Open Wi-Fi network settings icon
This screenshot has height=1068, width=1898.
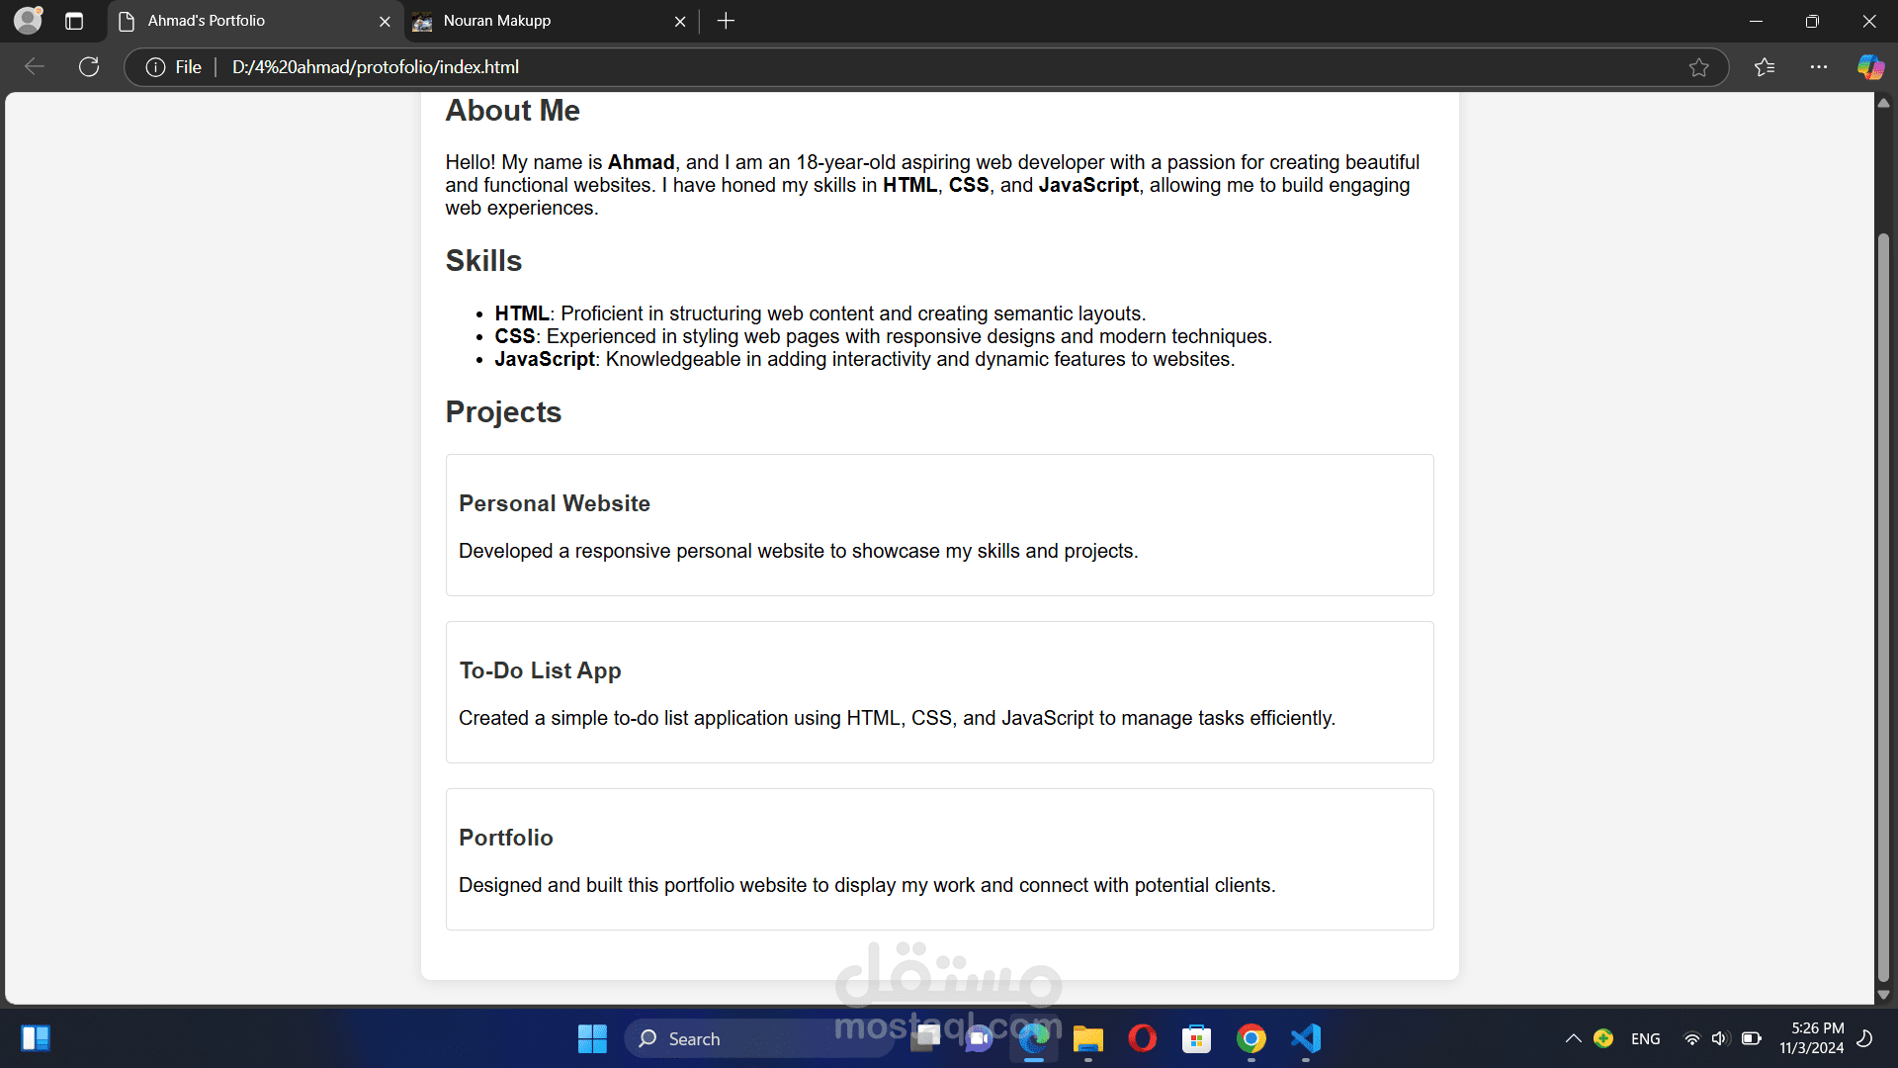(1691, 1038)
